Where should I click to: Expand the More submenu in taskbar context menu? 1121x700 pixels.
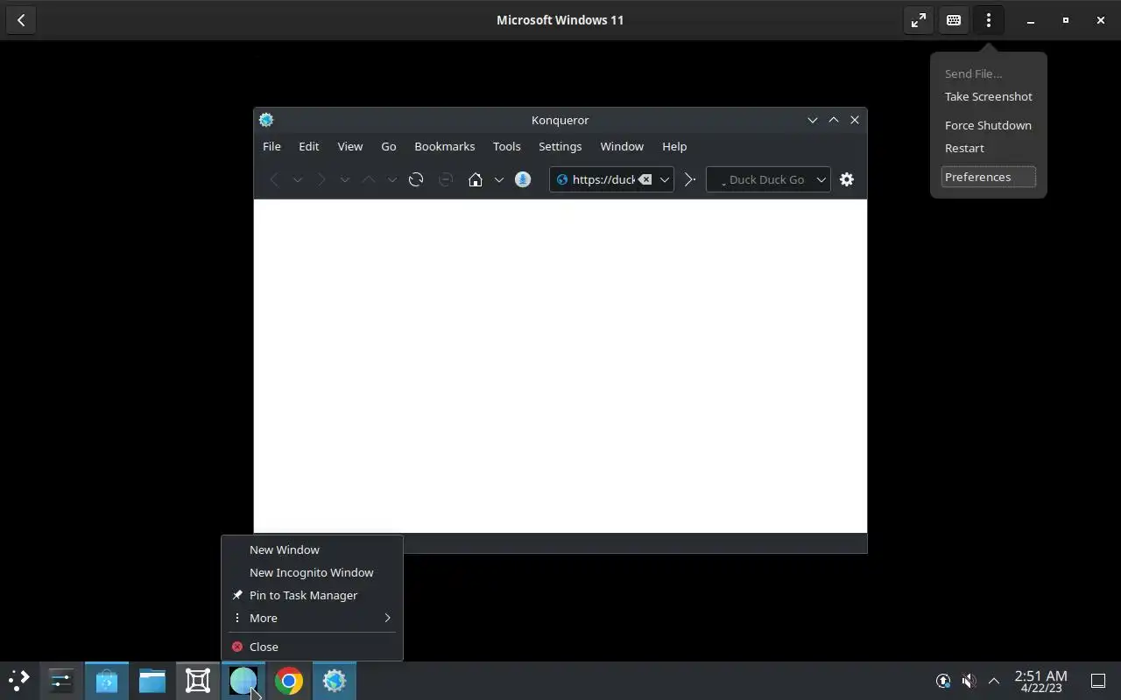tap(312, 618)
